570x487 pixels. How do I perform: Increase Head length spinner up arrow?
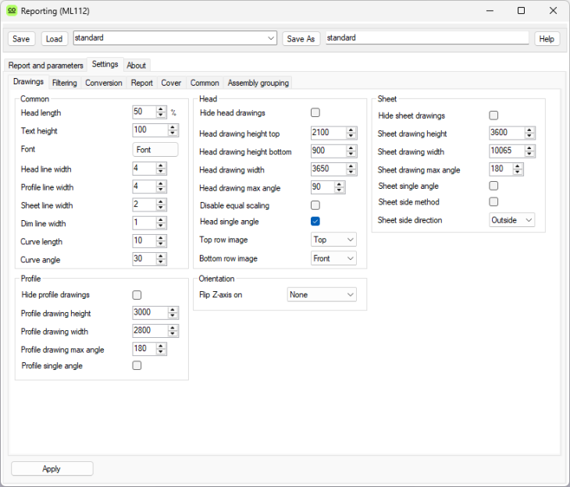pyautogui.click(x=161, y=109)
